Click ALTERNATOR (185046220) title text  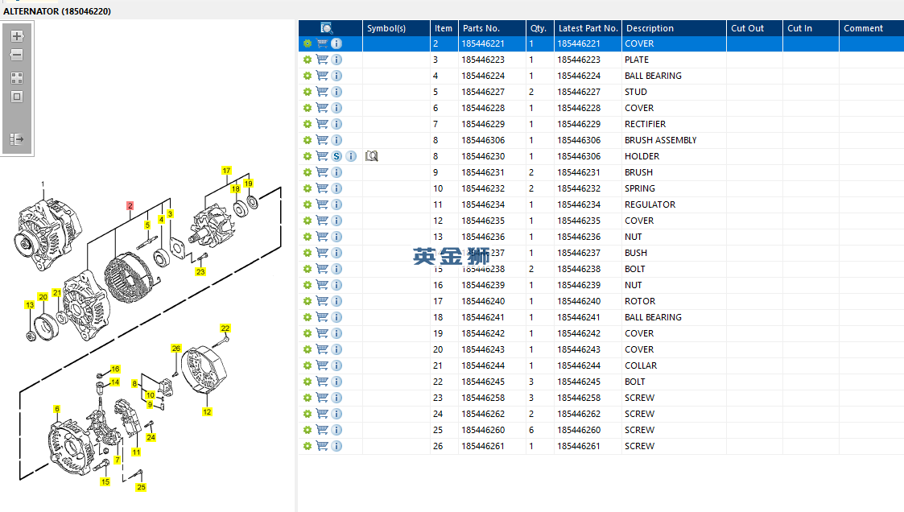pos(57,11)
